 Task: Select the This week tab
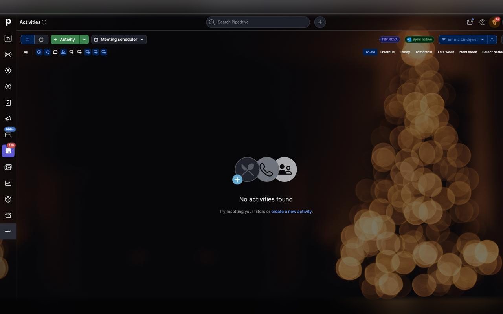pos(446,52)
